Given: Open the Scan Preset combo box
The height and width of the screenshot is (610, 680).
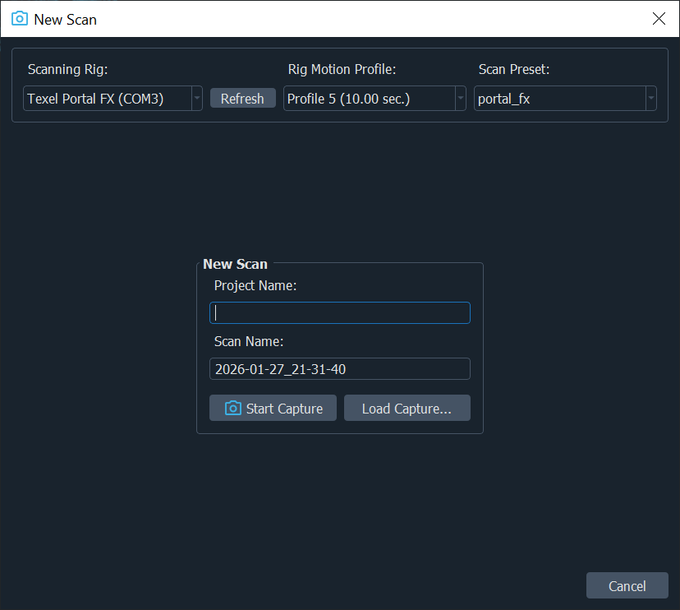Looking at the screenshot, I should [558, 99].
